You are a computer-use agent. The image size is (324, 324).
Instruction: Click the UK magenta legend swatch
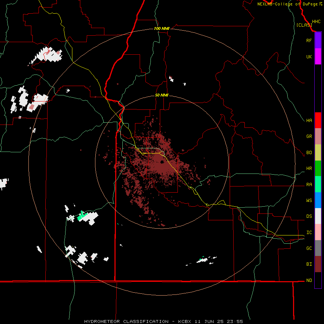point(318,57)
